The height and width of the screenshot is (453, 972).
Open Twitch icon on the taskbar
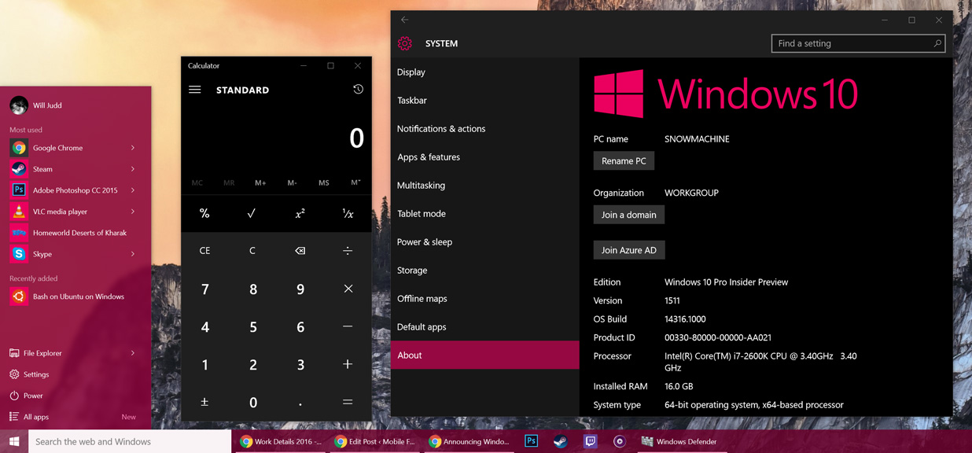click(x=590, y=441)
